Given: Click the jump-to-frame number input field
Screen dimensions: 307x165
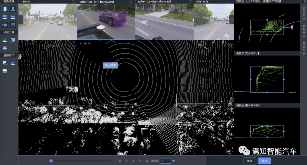Looking at the screenshot, I should (165, 161).
